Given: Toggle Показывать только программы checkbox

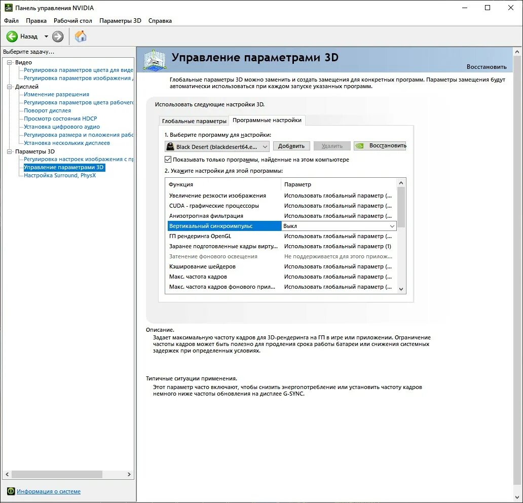Looking at the screenshot, I should [168, 160].
